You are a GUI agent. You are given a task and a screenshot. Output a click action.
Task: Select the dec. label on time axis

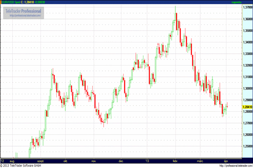point(121,161)
